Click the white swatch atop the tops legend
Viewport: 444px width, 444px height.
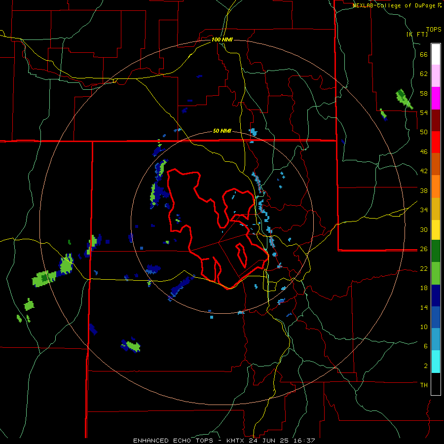pyautogui.click(x=436, y=54)
